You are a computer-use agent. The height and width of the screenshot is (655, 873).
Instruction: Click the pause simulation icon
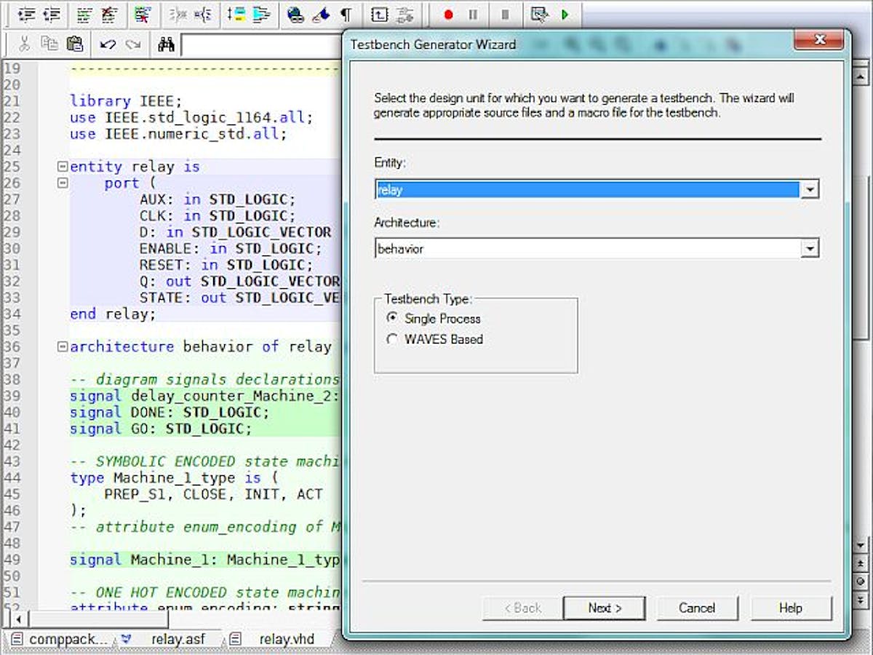coord(473,14)
